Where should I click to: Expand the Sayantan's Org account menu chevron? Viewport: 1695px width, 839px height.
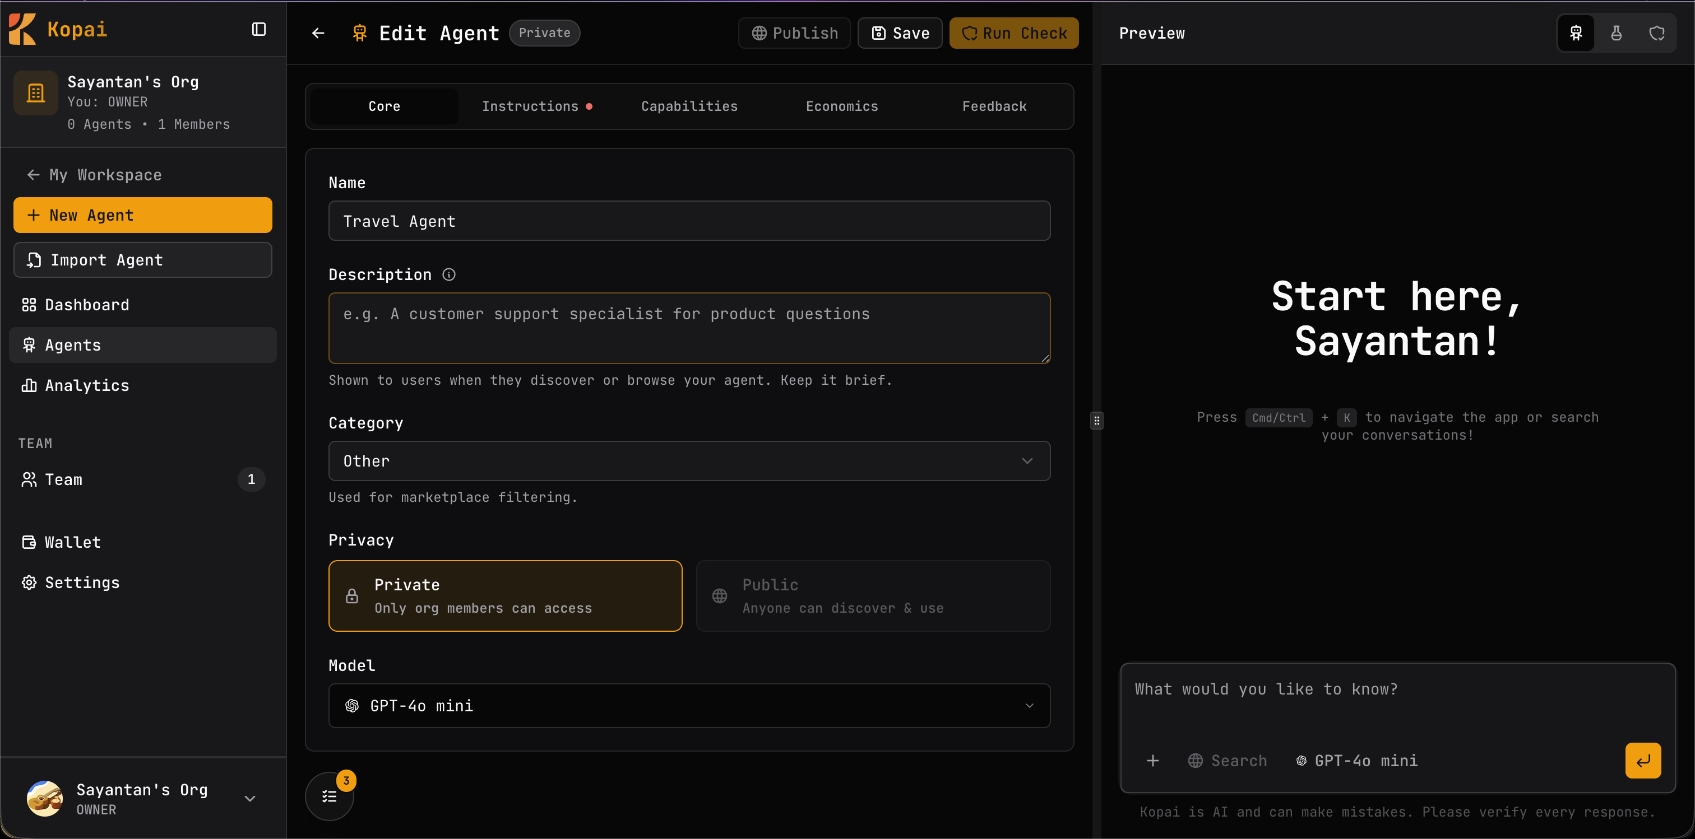[x=250, y=798]
